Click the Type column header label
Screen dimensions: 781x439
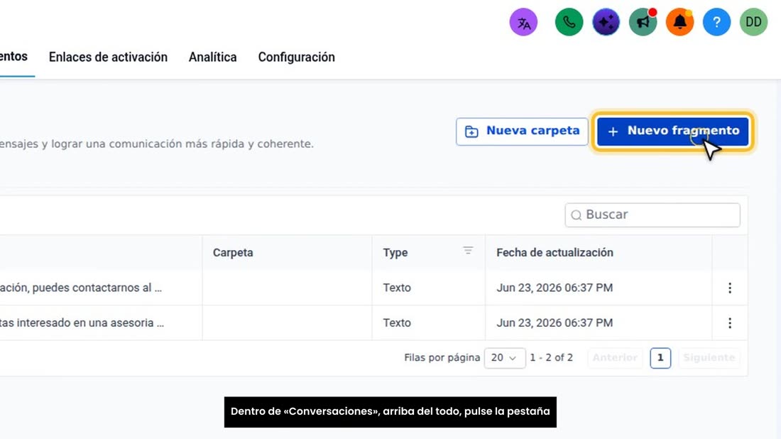click(395, 253)
